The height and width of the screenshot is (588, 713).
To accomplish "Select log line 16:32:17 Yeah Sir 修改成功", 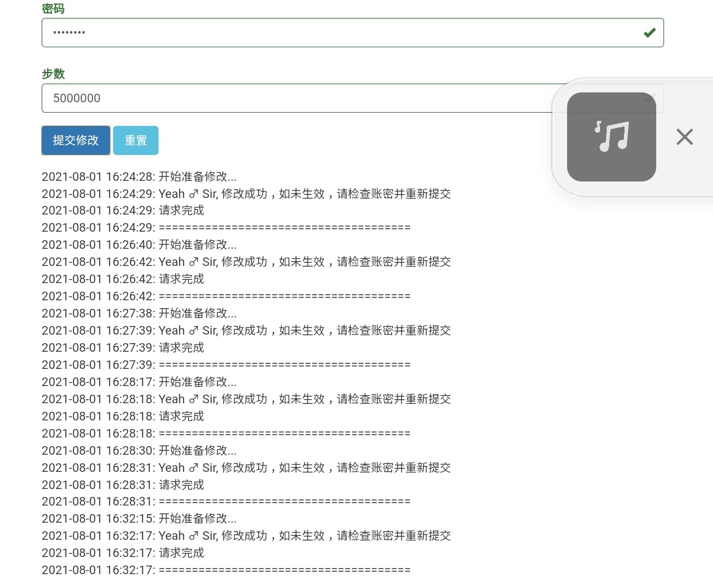I will 246,536.
